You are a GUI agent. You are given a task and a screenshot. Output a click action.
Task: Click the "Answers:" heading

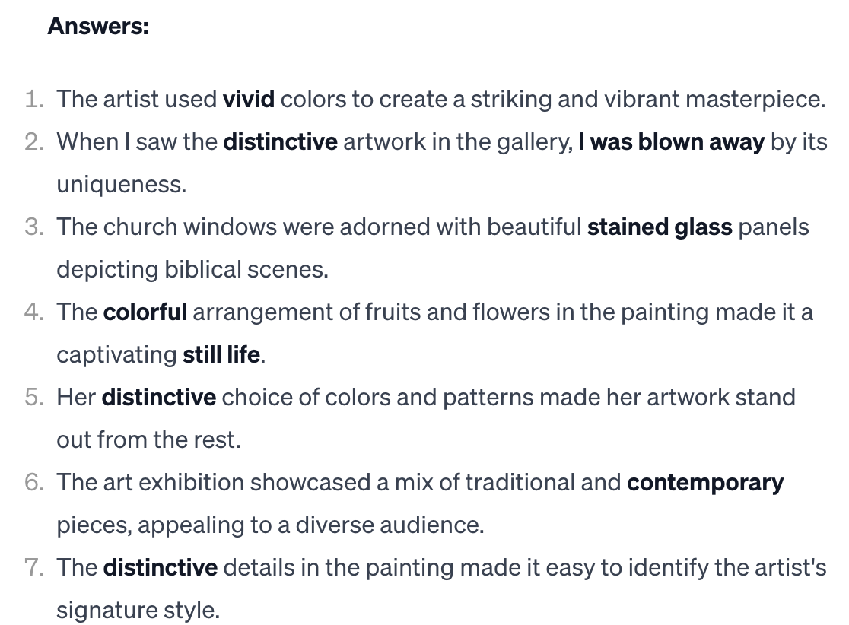[98, 27]
